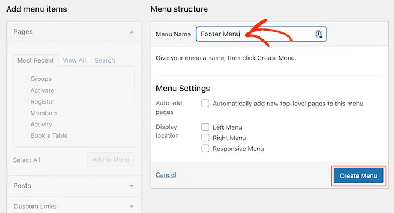Select the Members page checkbox

[x=23, y=113]
